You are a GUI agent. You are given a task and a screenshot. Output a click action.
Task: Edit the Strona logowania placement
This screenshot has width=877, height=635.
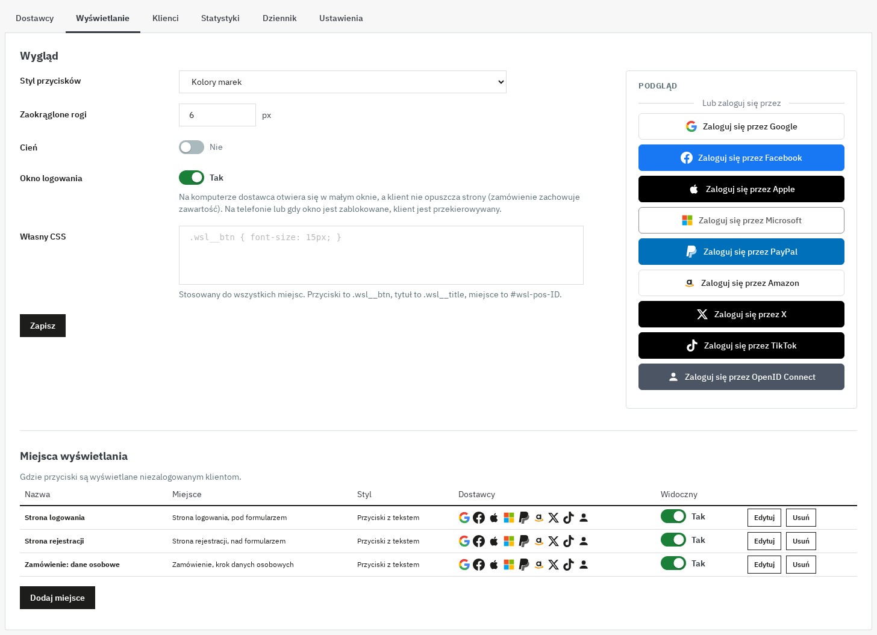click(764, 518)
